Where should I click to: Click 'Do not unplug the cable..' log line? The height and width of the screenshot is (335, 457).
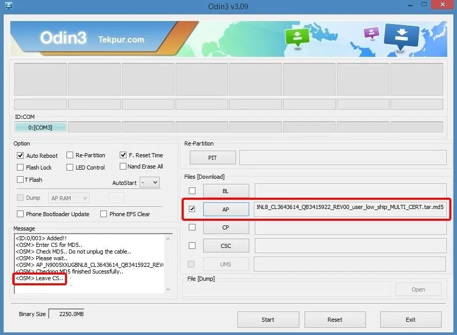73,252
